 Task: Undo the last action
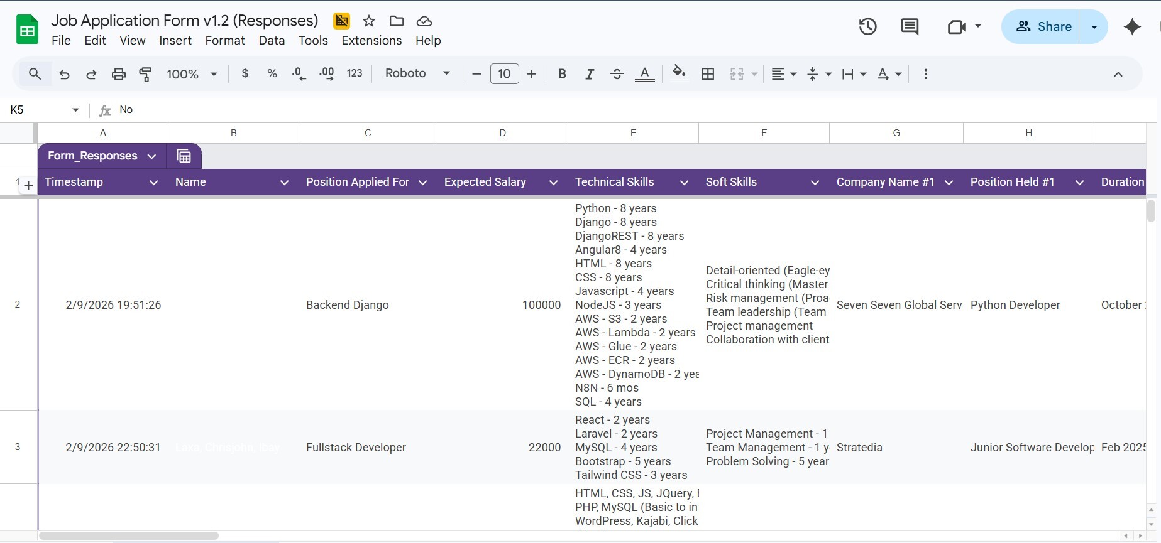64,74
